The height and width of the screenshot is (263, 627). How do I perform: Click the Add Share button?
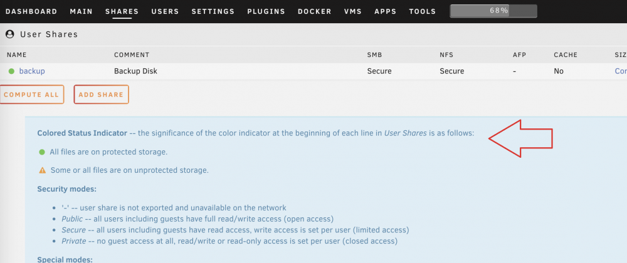[x=101, y=95]
